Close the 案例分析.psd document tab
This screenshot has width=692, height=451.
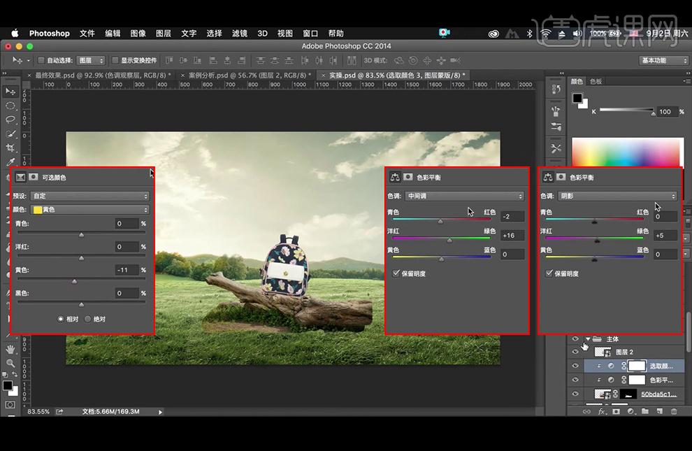pyautogui.click(x=182, y=76)
